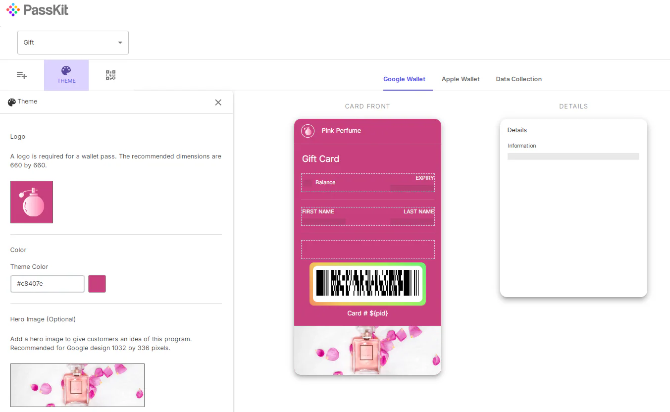
Task: Select the Theme palette tab
Action: click(66, 75)
